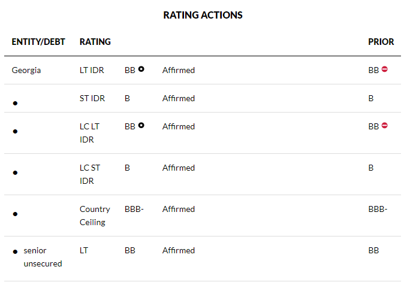Click red negative outlook icon in LC LT IDR prior
407x285 pixels.
point(385,126)
